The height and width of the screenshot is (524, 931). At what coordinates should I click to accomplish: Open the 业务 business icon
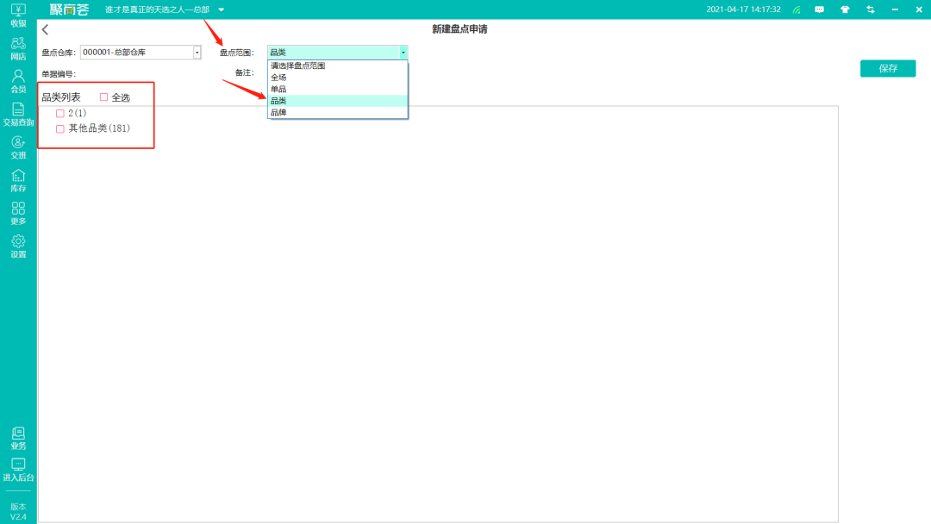tap(18, 438)
